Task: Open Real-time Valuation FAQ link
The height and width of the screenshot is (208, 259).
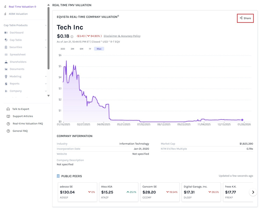Action: click(28, 123)
